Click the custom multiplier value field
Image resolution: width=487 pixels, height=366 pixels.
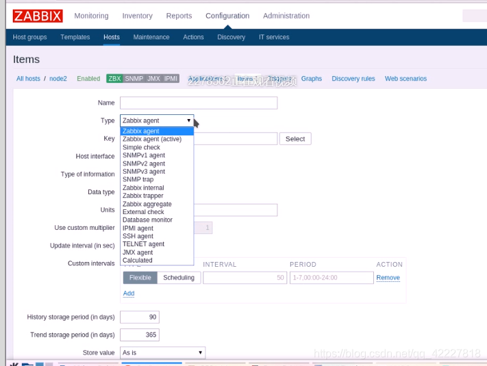click(x=203, y=228)
